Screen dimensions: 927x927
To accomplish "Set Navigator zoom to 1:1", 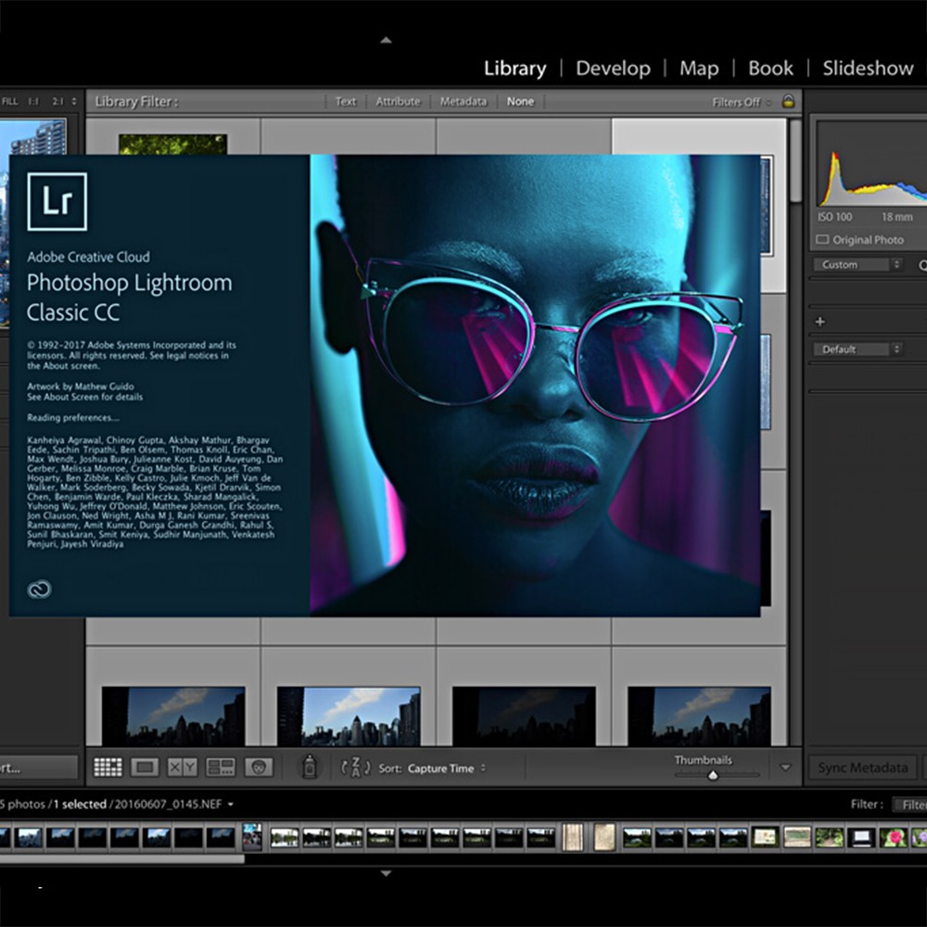I will tap(33, 101).
